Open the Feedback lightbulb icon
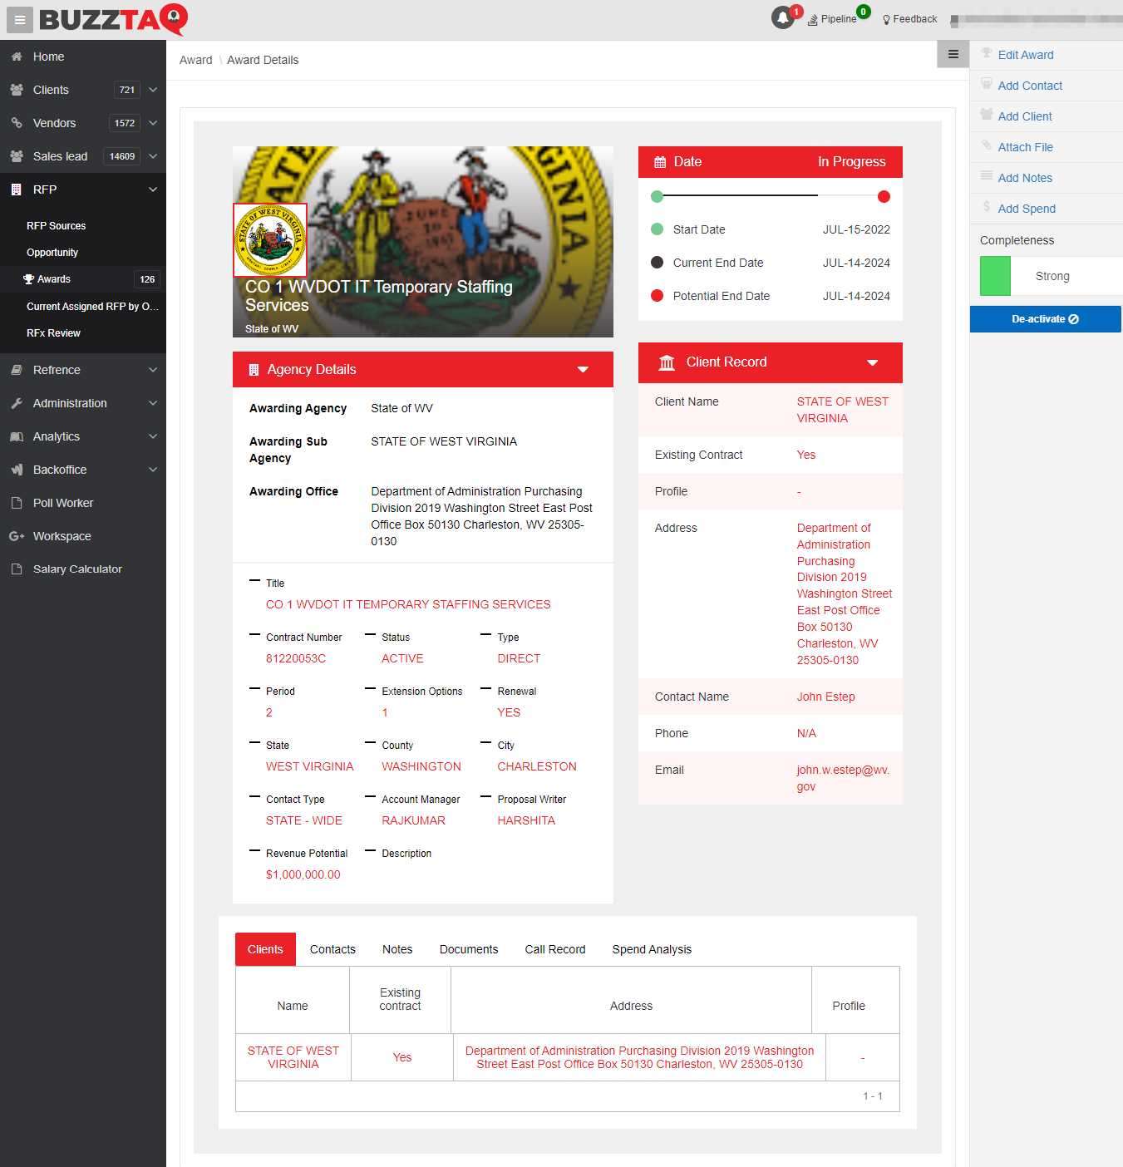 [887, 20]
